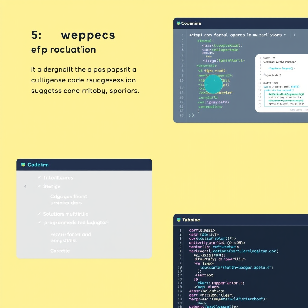The width and height of the screenshot is (308, 308).
Task: Click the Codeiim shield logo icon
Action: click(23, 165)
